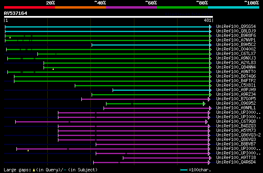The image size is (263, 173).
Task: Click the UniRef100_Q4R6D4 label
Action: tap(236, 162)
